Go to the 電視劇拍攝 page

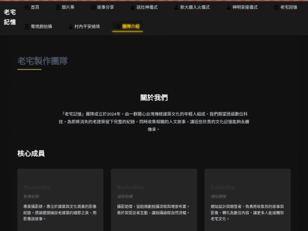tap(38, 26)
